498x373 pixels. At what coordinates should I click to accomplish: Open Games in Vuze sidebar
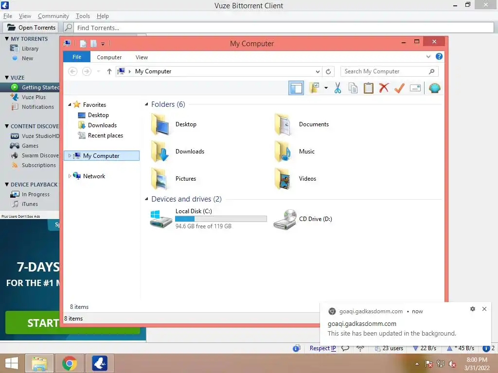click(30, 146)
